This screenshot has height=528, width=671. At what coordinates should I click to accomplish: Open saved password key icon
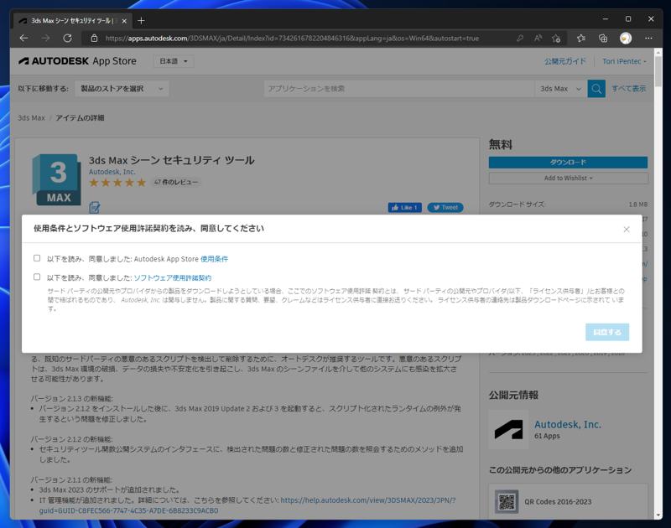pyautogui.click(x=519, y=39)
